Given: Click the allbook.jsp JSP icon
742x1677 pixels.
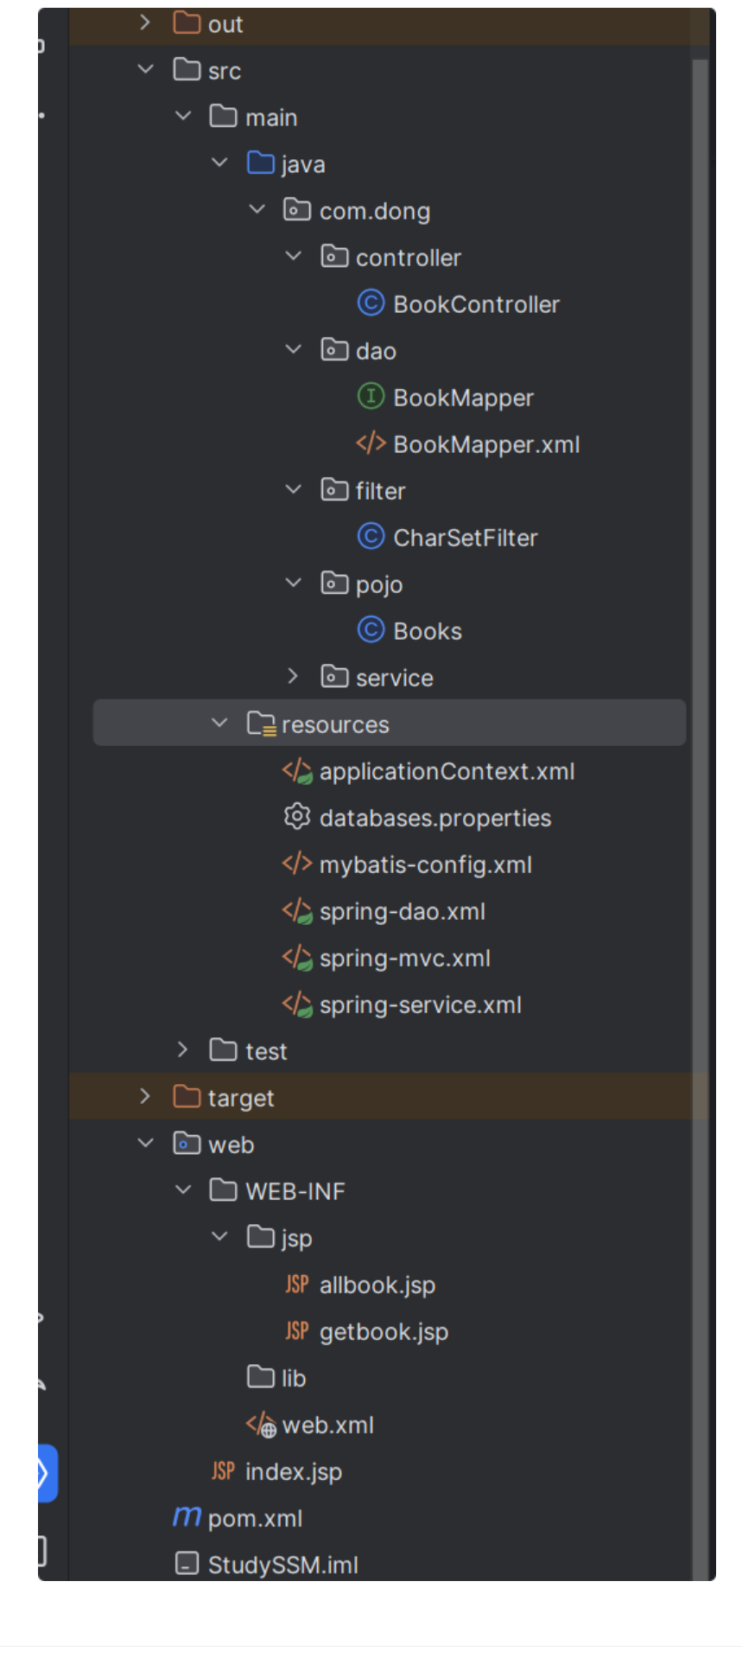Looking at the screenshot, I should point(297,1284).
